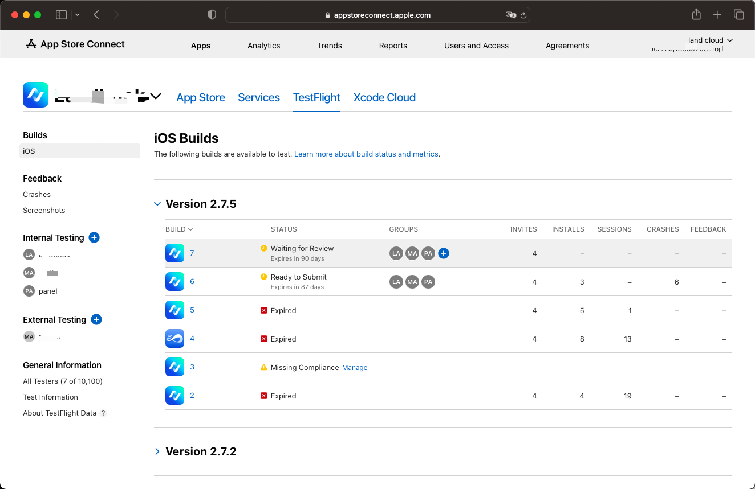Click the translate icon in address bar
The height and width of the screenshot is (489, 755).
(x=510, y=15)
